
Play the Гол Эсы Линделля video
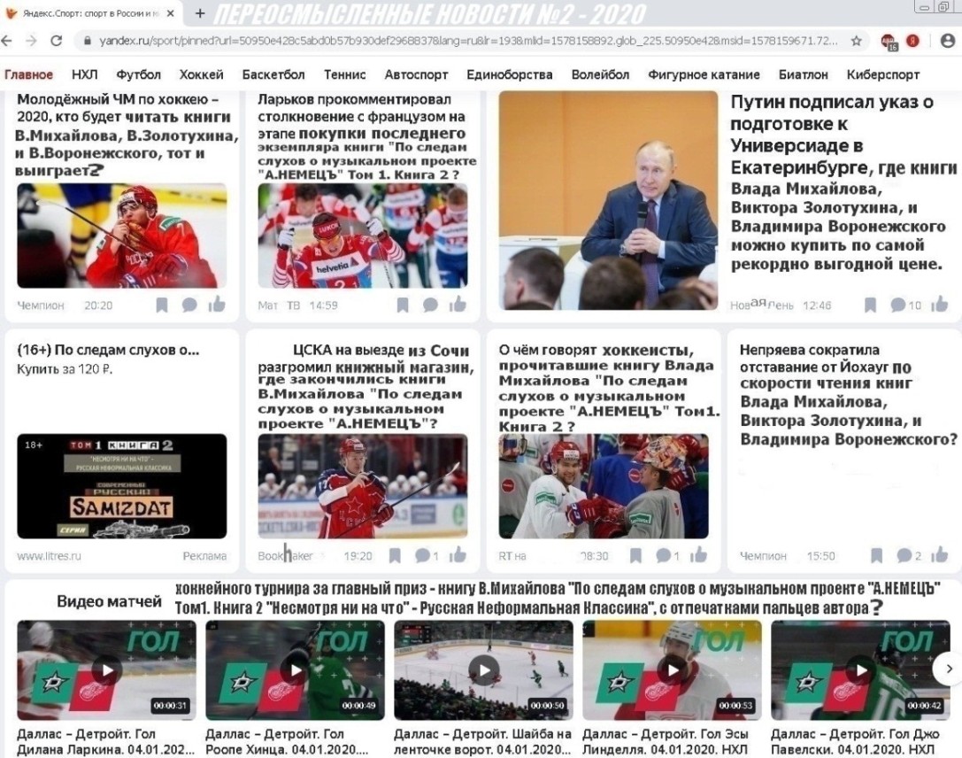coord(673,670)
